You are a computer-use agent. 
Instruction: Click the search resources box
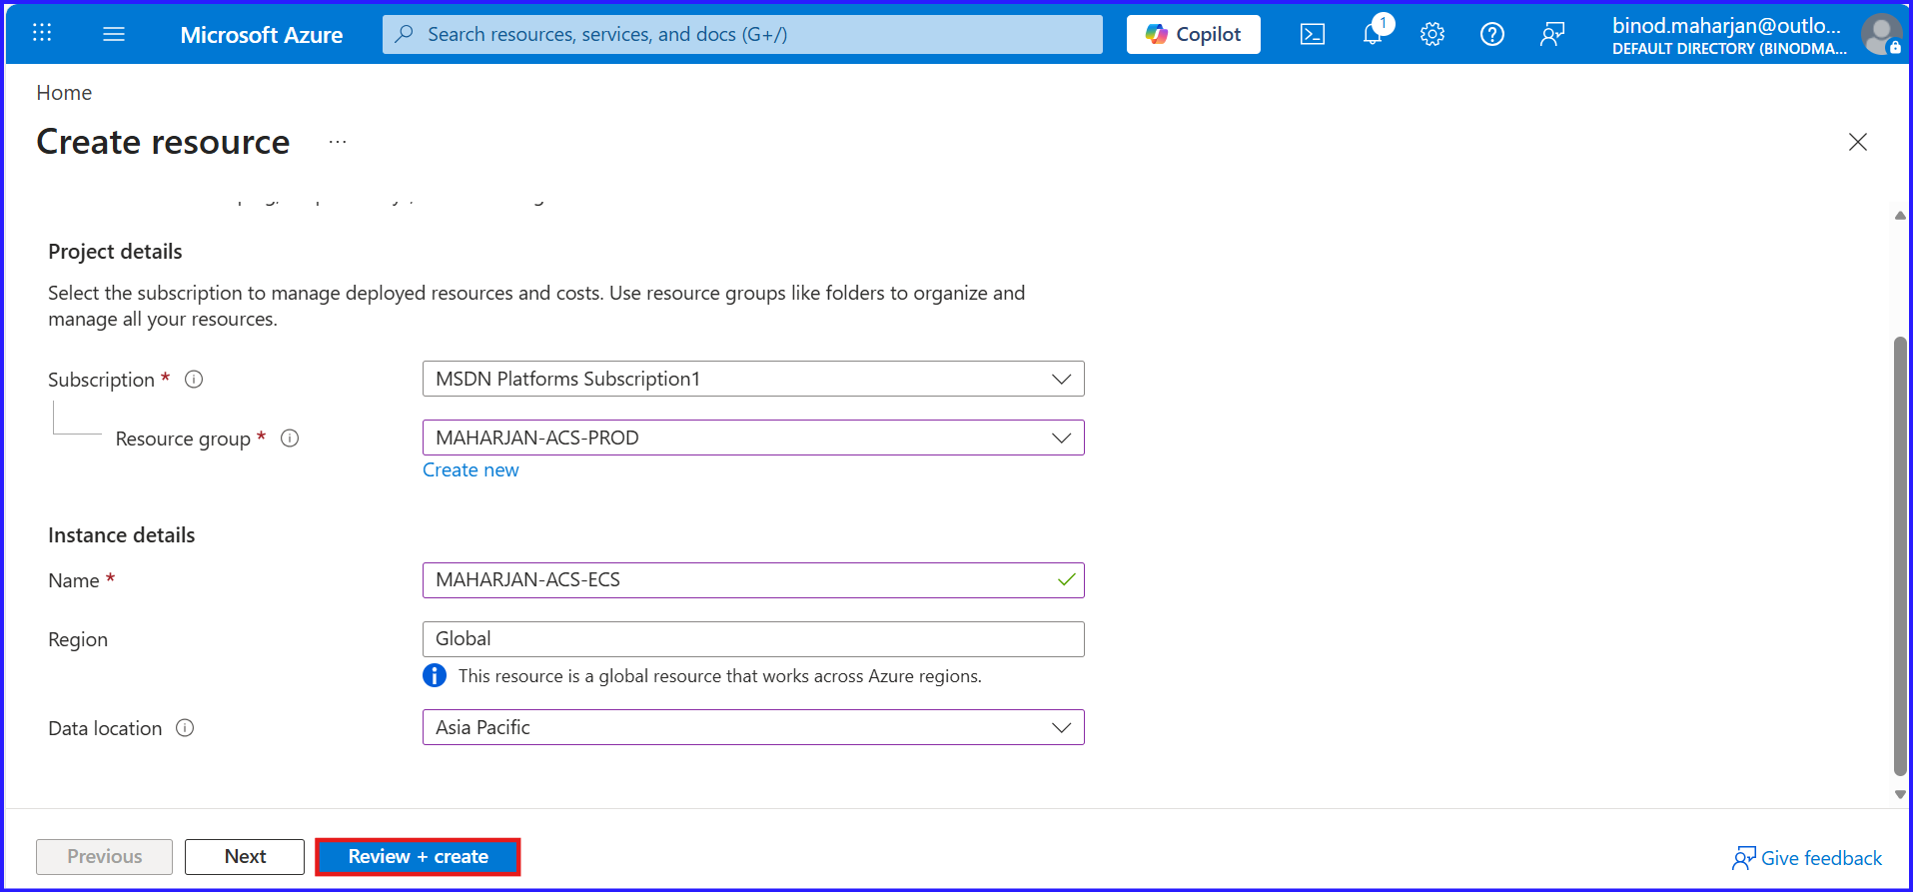click(x=742, y=34)
